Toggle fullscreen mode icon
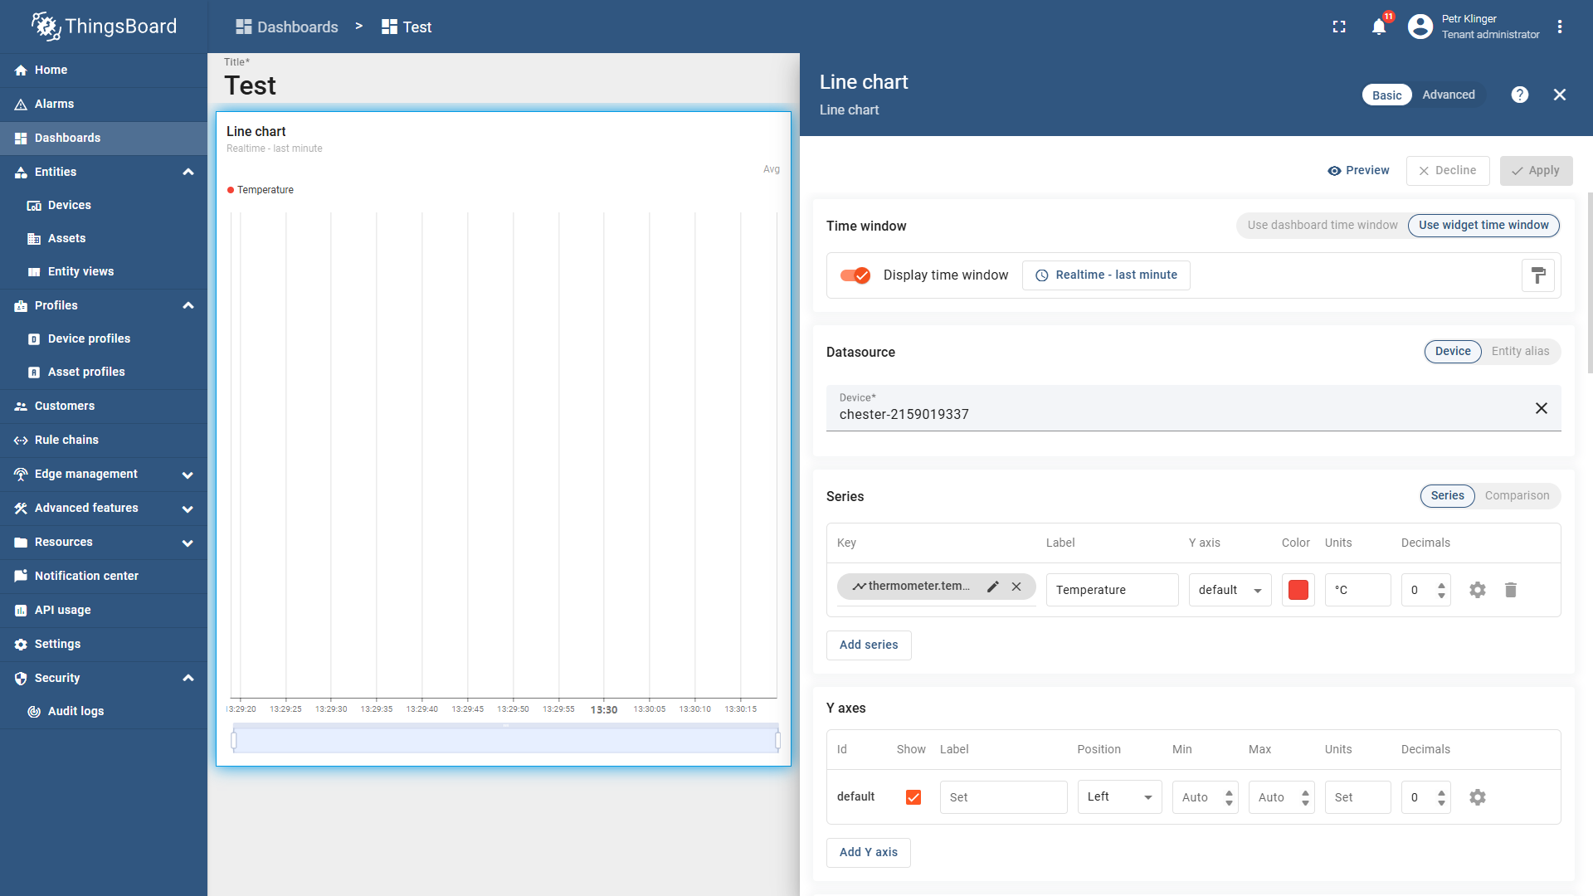Viewport: 1593px width, 896px height. click(x=1339, y=27)
